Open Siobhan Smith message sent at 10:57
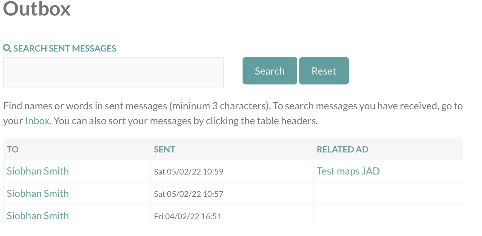This screenshot has height=236, width=482. [38, 193]
